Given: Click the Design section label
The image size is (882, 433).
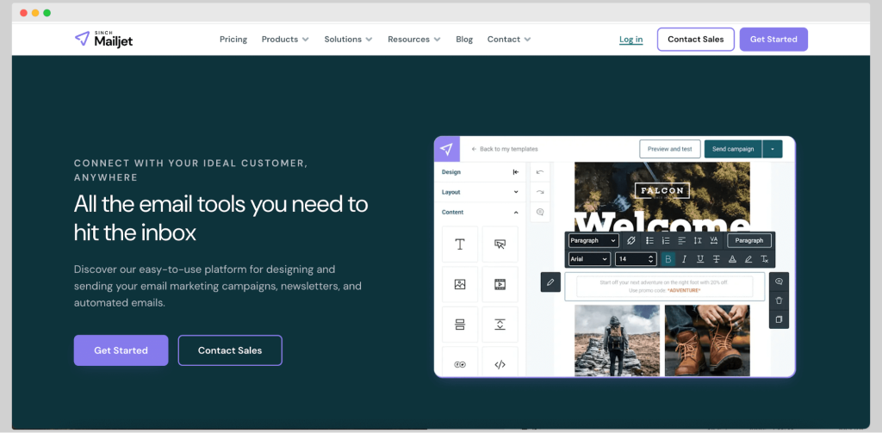Looking at the screenshot, I should point(451,172).
